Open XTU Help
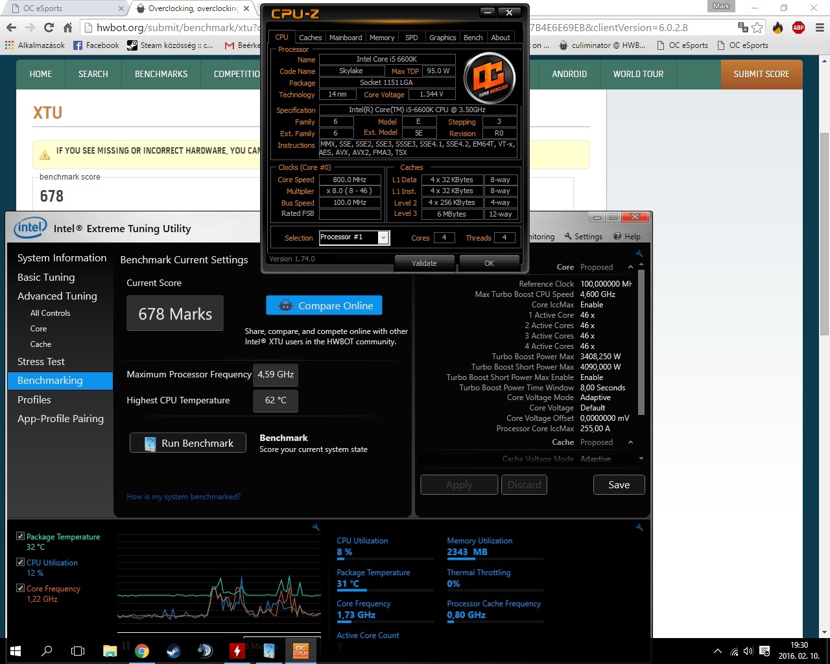Screen dimensions: 830x664 pyautogui.click(x=627, y=237)
